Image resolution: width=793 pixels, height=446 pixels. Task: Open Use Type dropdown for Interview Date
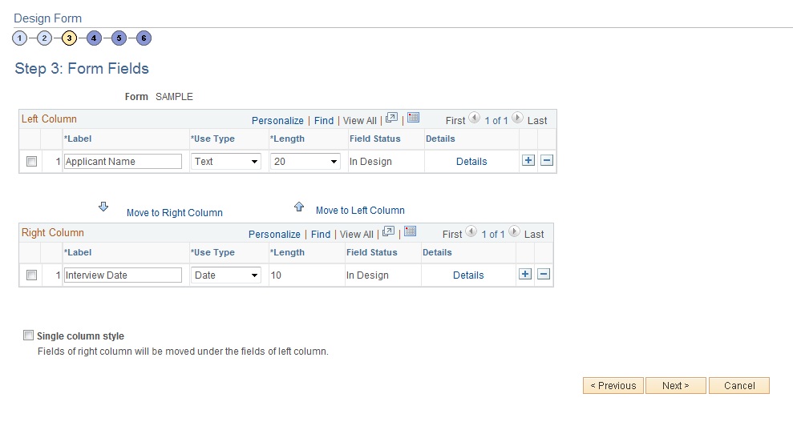pyautogui.click(x=226, y=275)
